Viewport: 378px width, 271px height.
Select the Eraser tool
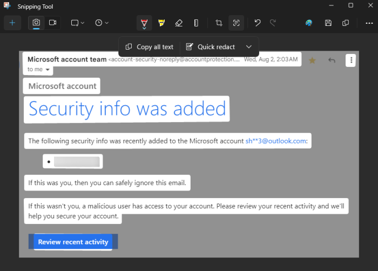pos(179,23)
